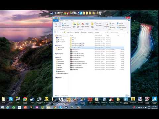Open the Open button dropdown in the ribbon
159x119 pixels.
point(112,23)
